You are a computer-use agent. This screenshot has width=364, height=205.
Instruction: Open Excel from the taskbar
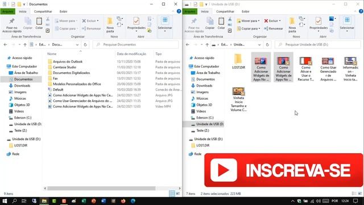[84, 201]
